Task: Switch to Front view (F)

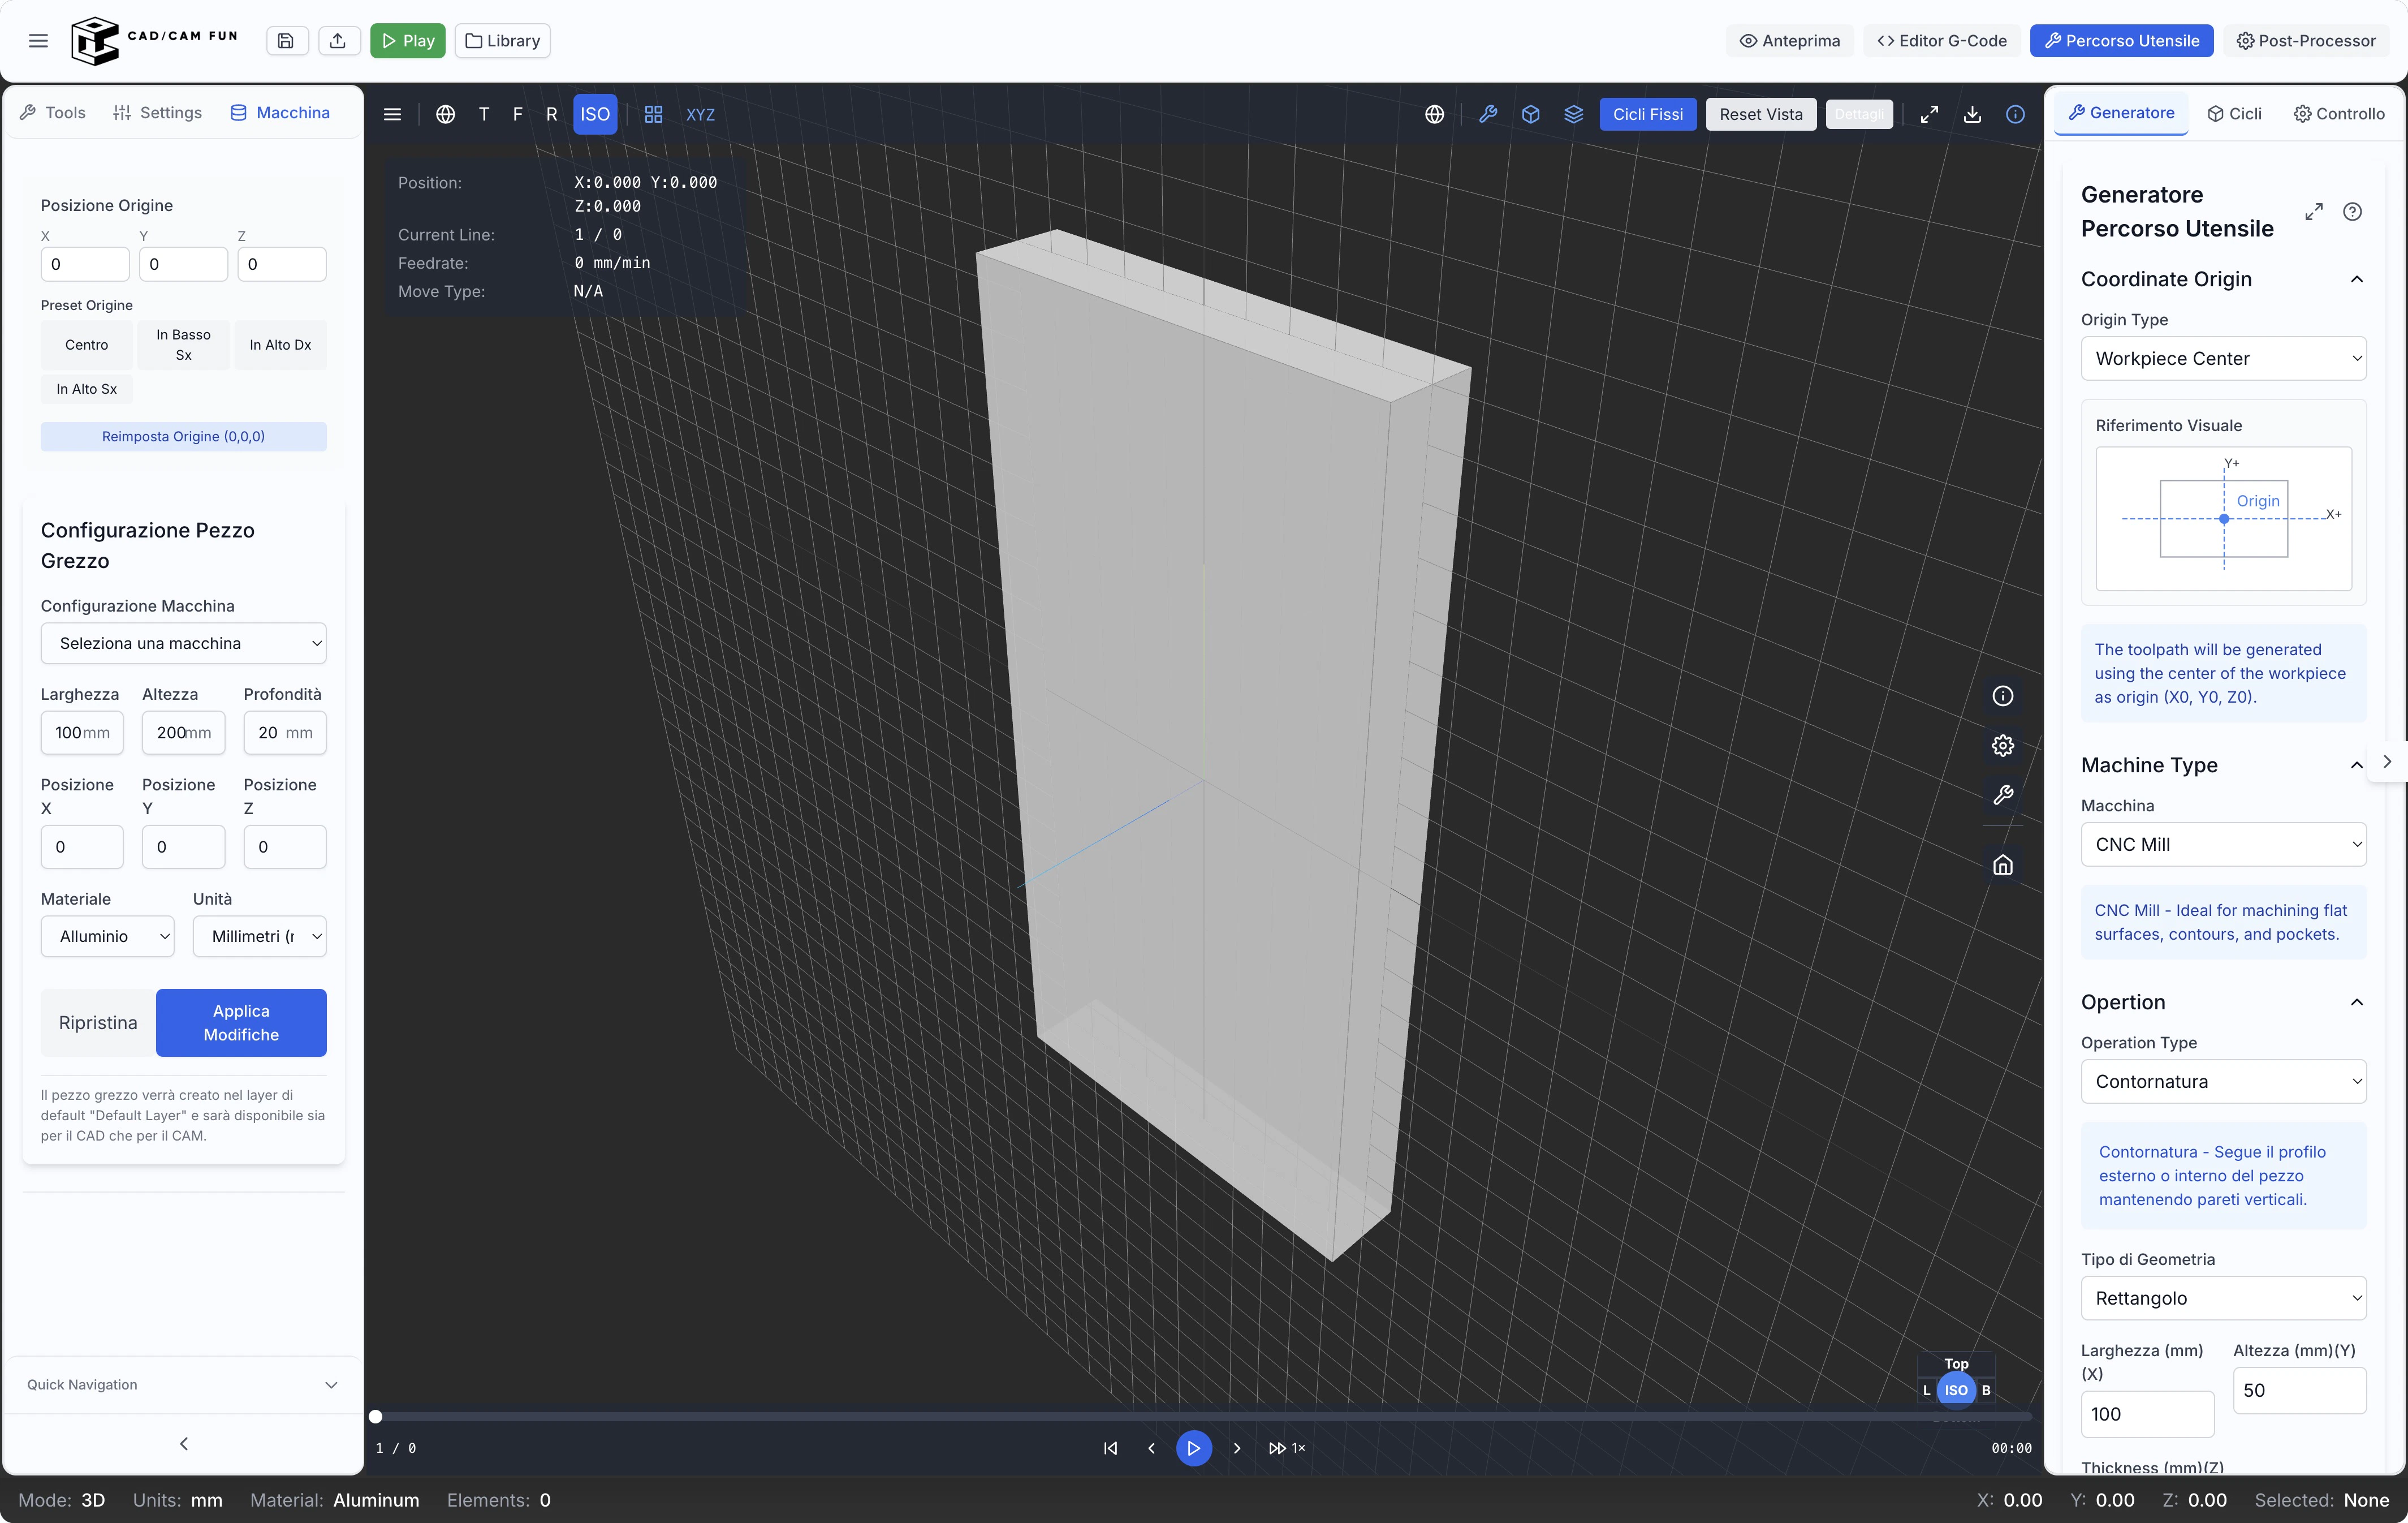Action: 517,114
